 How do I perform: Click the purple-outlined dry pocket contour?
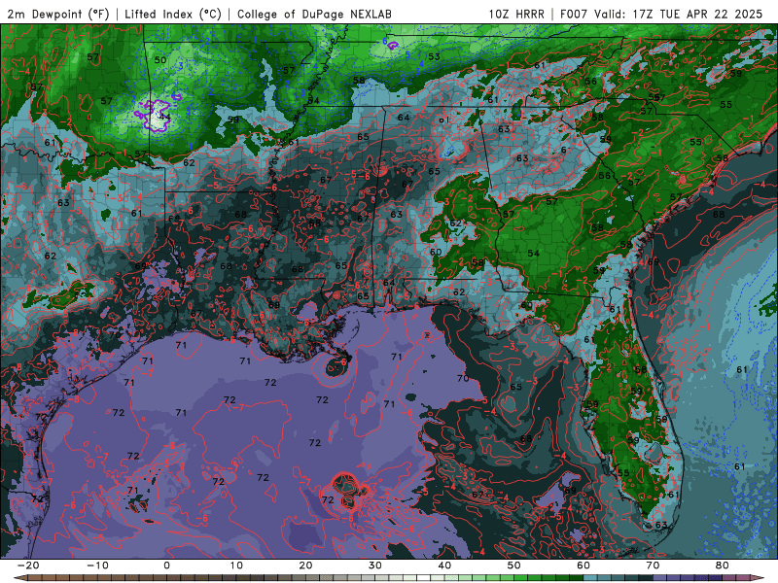pyautogui.click(x=155, y=115)
